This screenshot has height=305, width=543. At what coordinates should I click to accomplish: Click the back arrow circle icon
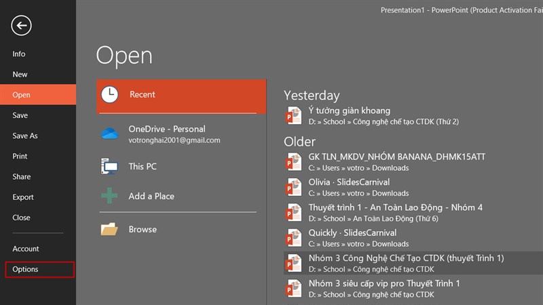(21, 25)
